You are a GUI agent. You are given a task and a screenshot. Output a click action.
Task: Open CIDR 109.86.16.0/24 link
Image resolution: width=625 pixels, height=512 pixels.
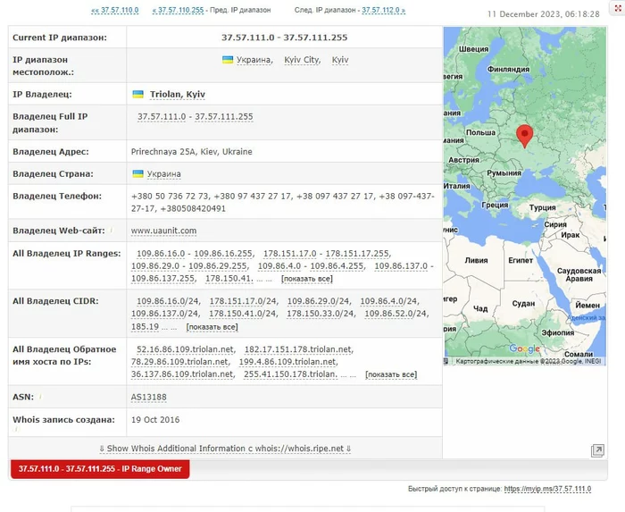(x=168, y=301)
